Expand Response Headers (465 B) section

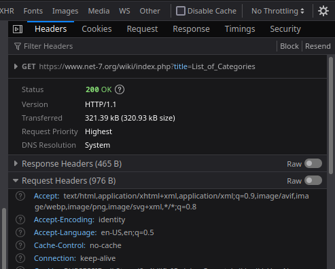point(16,163)
